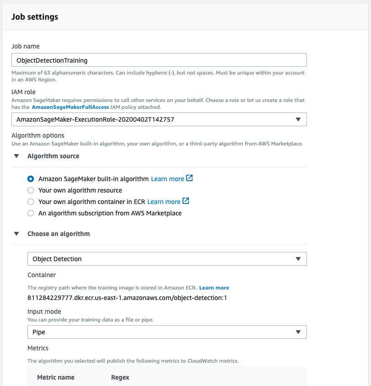Screen dimensions: 371x386
Task: Open the AmazonSageMakerFullAccess policy link
Action: pyautogui.click(x=70, y=107)
